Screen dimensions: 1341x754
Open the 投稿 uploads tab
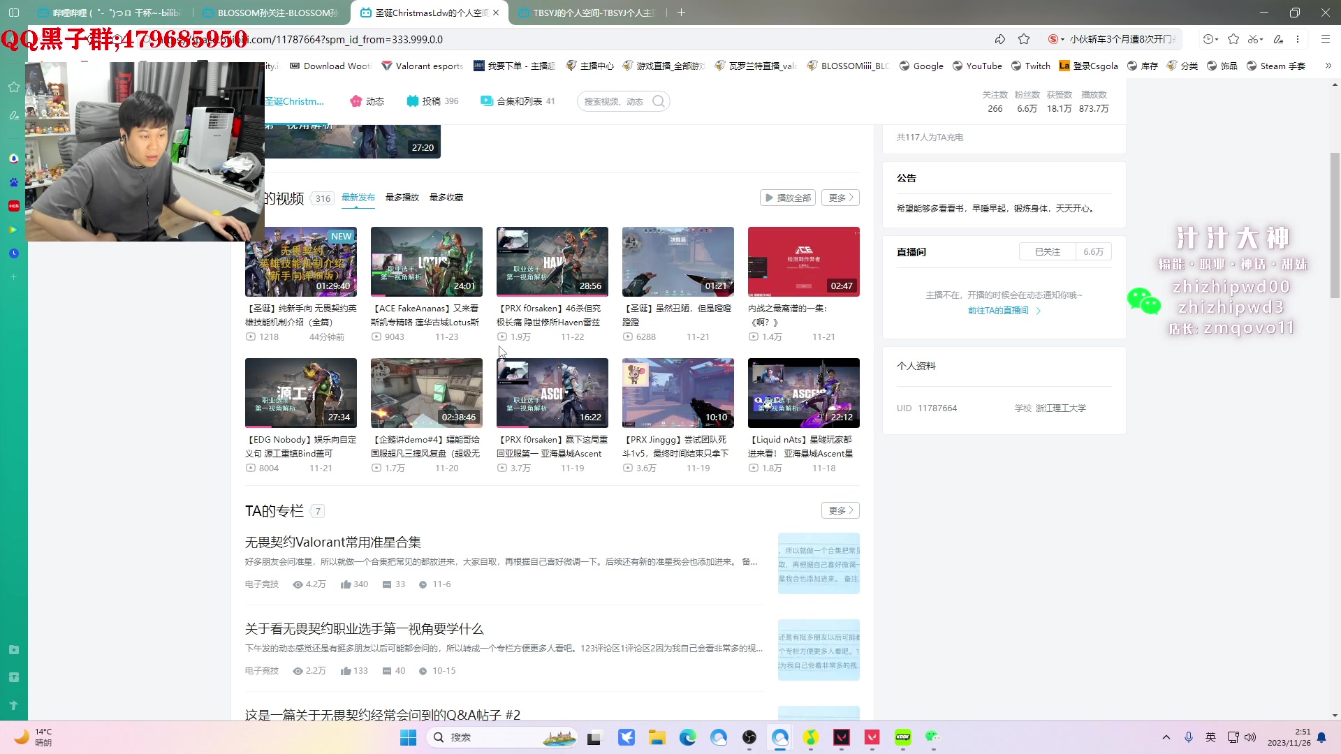432,101
